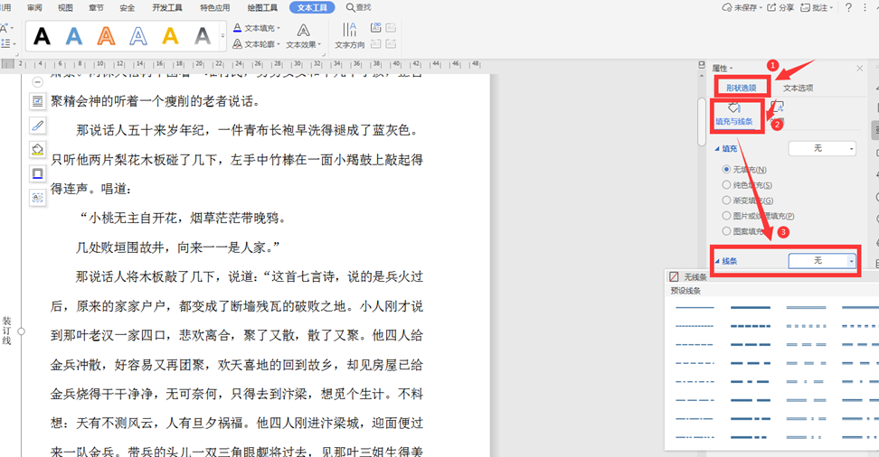This screenshot has height=457, width=879.
Task: Collapse the 线条 section triangle
Action: pyautogui.click(x=717, y=261)
